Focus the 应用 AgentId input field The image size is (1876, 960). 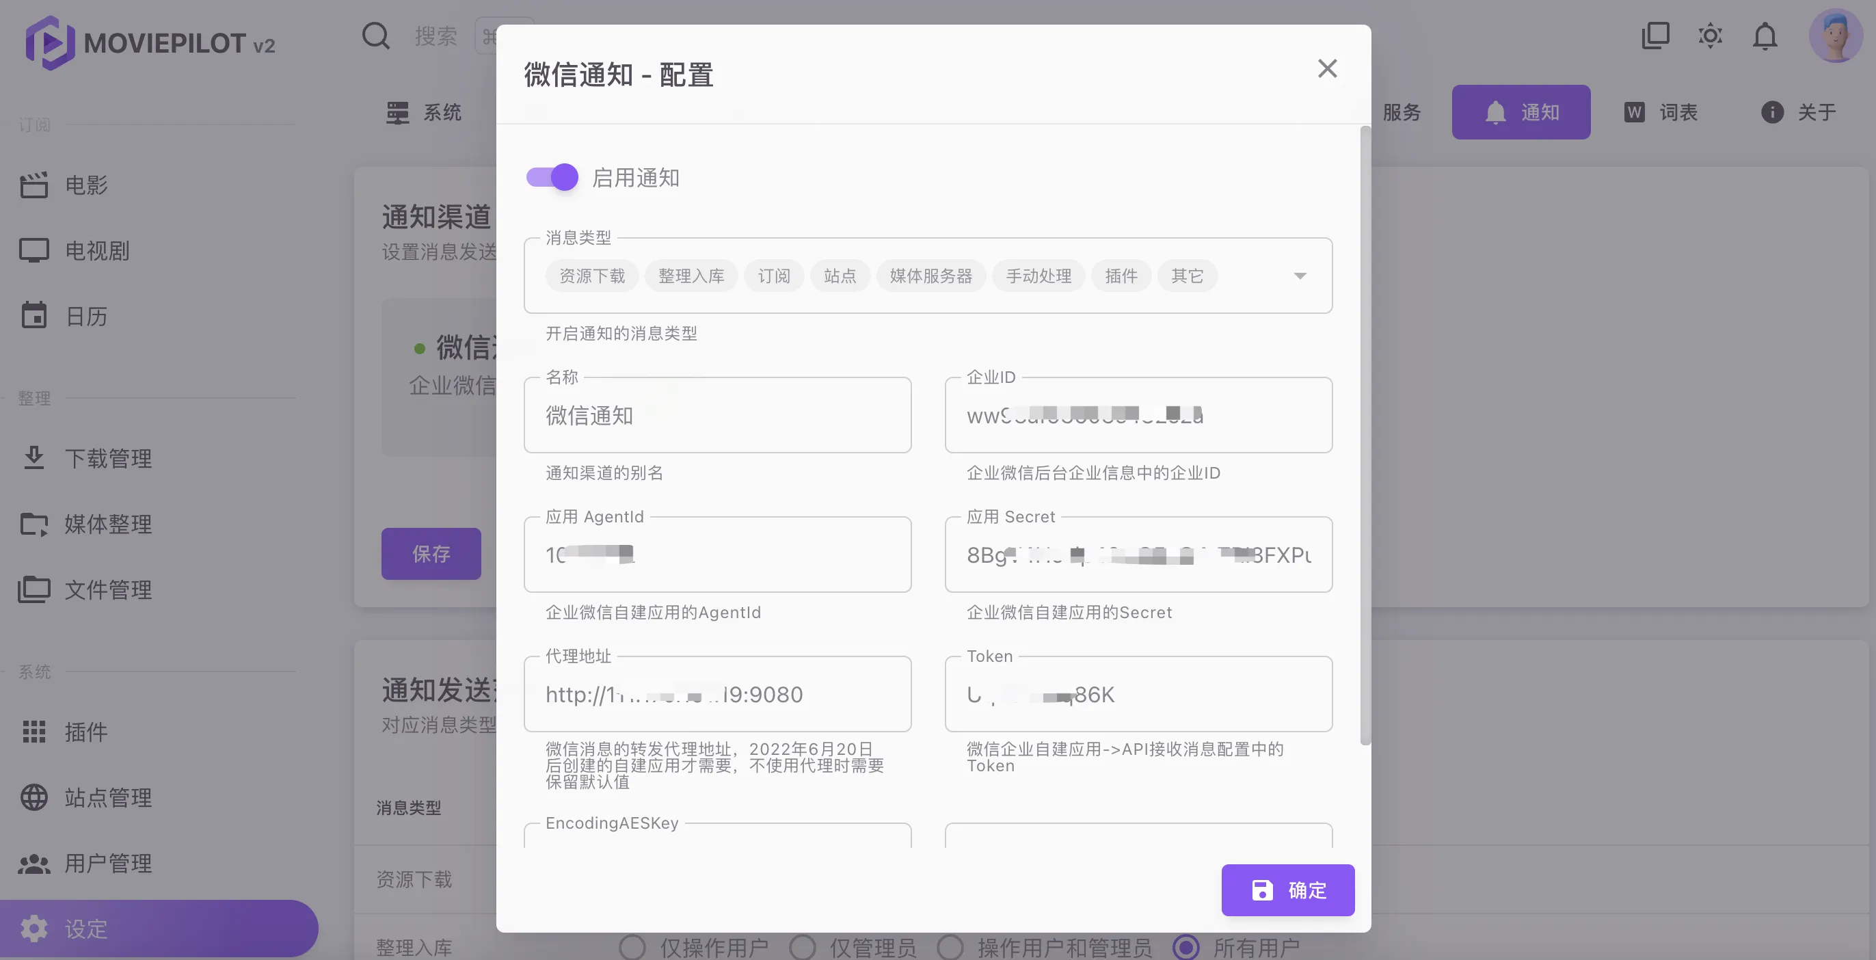717,555
